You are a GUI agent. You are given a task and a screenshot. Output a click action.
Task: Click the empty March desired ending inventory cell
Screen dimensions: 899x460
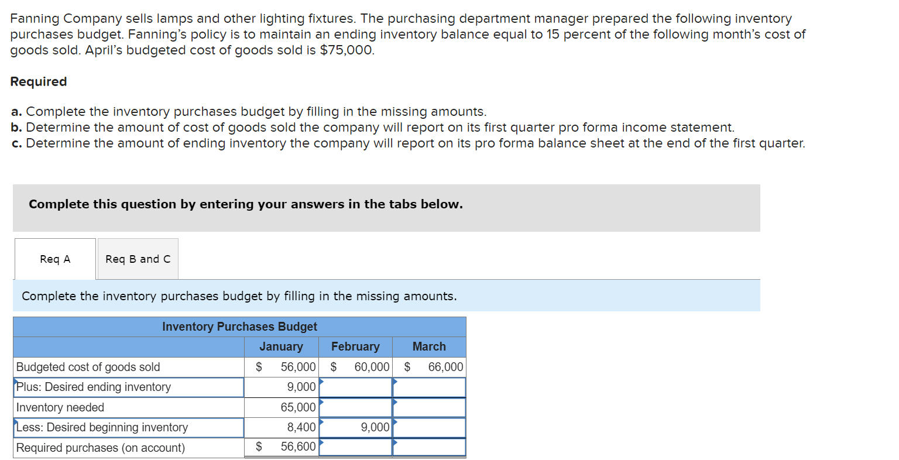coord(429,387)
